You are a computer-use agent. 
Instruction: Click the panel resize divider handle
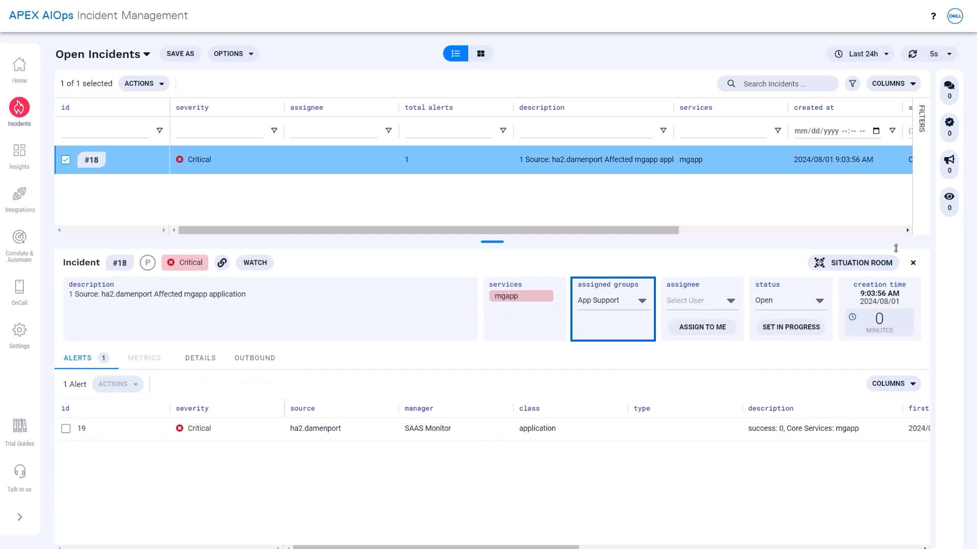point(492,242)
